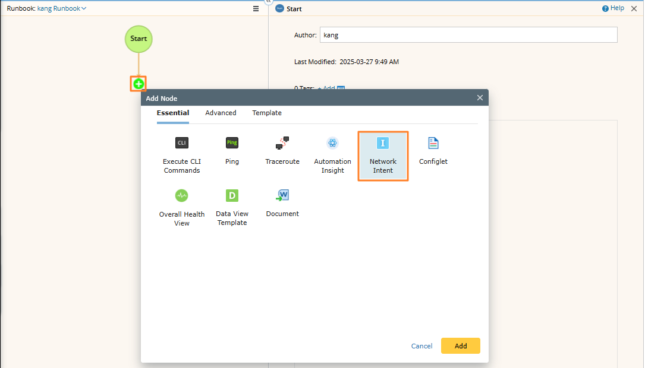
Task: Pick the Data View Template icon
Action: click(232, 195)
